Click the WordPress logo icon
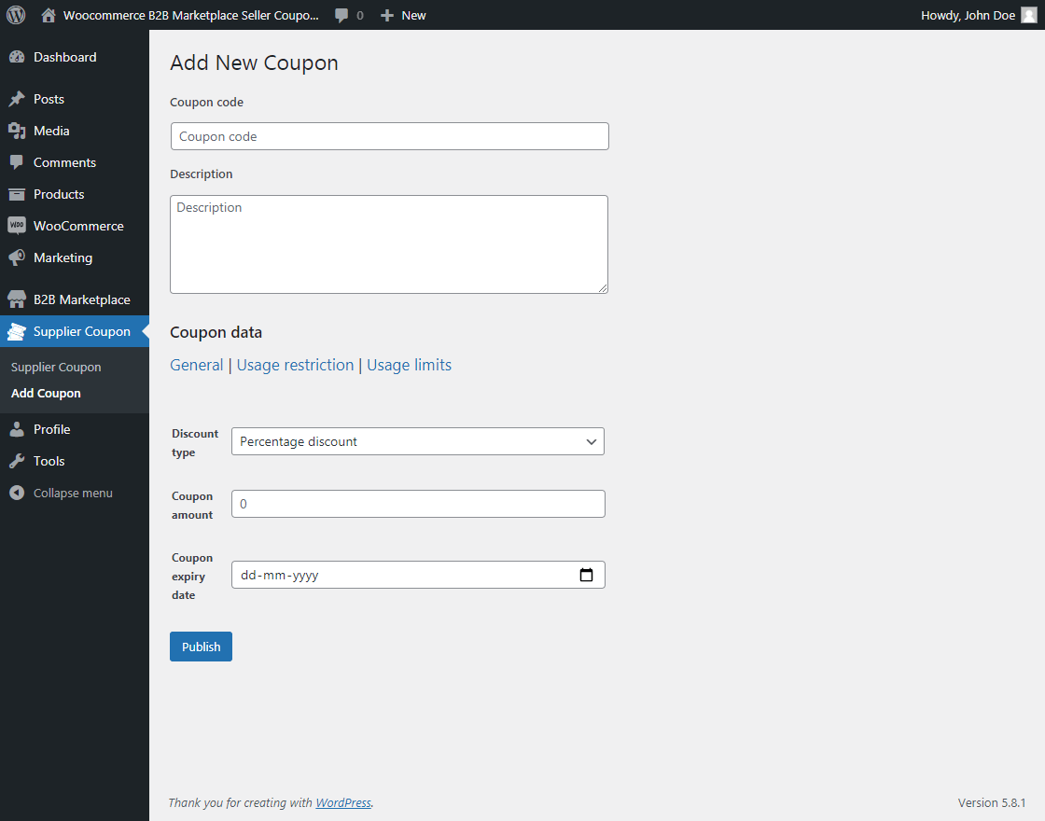 point(16,15)
